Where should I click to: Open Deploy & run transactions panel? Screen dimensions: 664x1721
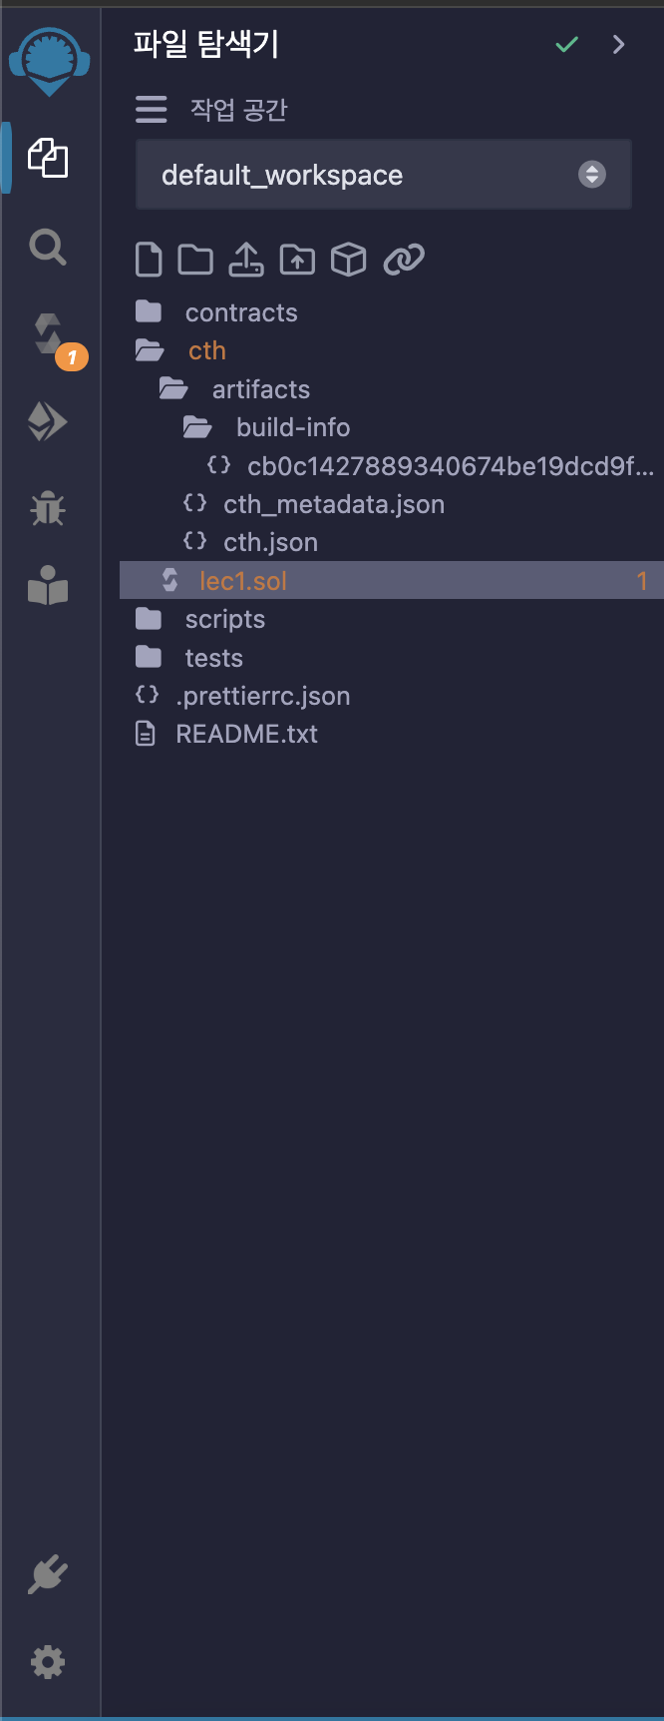point(47,422)
